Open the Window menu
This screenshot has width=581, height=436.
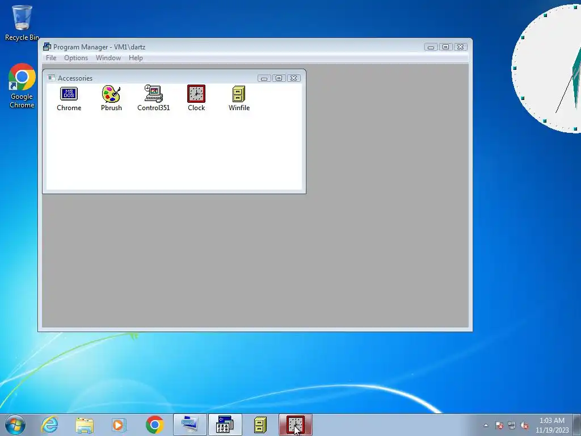108,58
